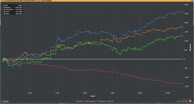Toggle the Showdown legend series
The image size is (194, 104).
click(101, 101)
